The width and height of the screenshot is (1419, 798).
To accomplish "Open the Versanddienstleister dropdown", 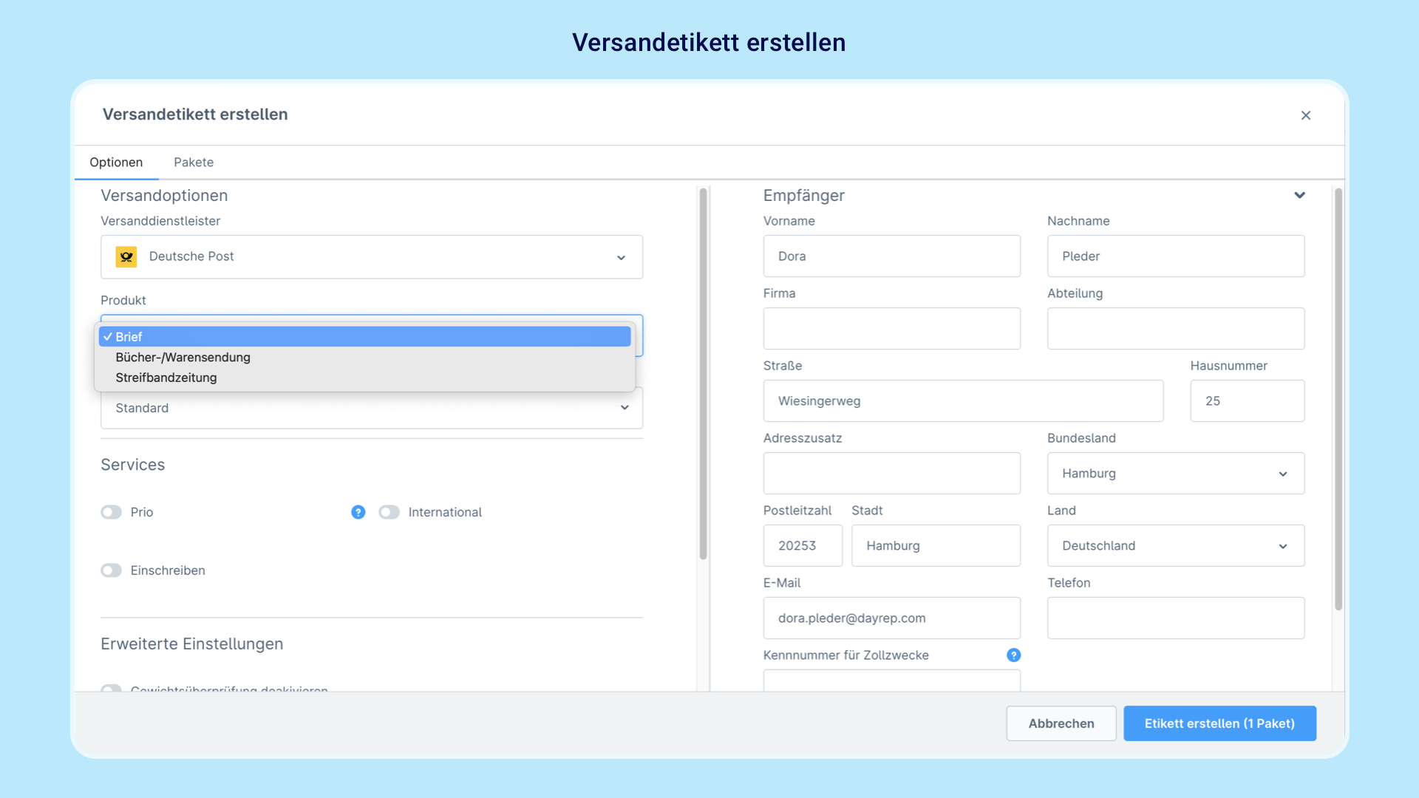I will click(372, 256).
